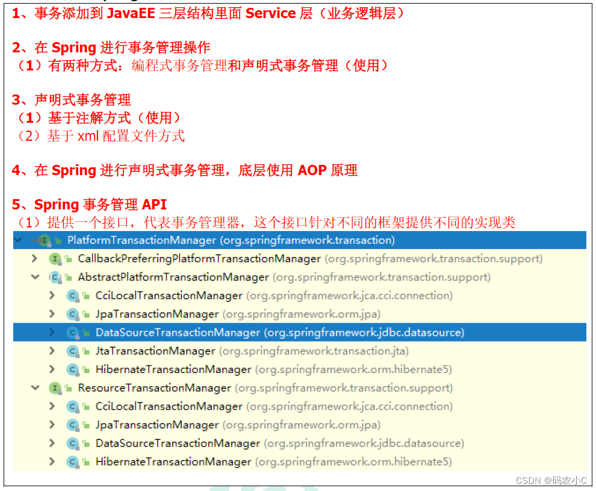Select the CallbackPreferringPlatformTransactionManager row
Image resolution: width=596 pixels, height=491 pixels.
click(x=300, y=259)
